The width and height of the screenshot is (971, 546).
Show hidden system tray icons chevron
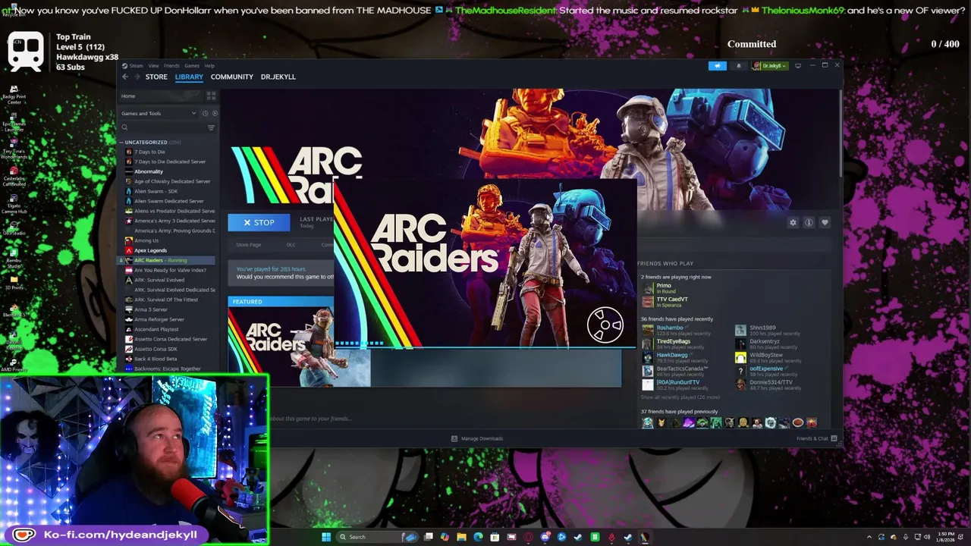tap(870, 537)
